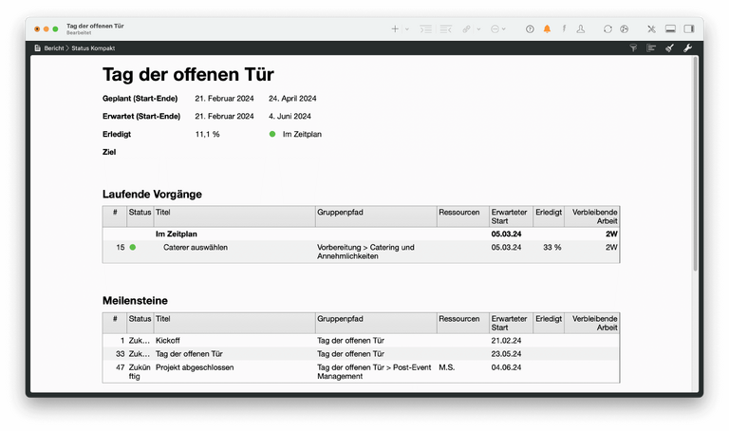729x431 pixels.
Task: Toggle the bottom panel view button
Action: [x=671, y=29]
